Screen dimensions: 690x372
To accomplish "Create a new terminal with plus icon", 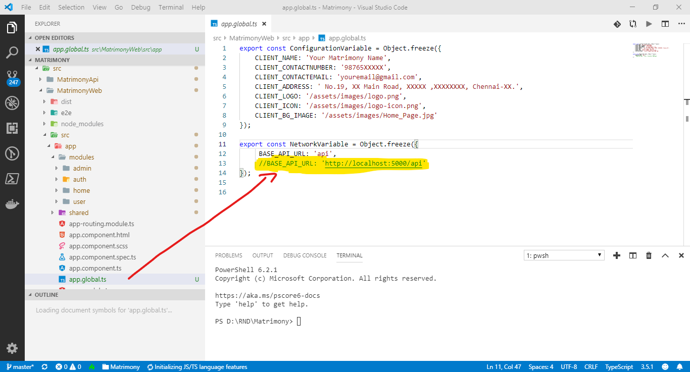I will pos(617,255).
